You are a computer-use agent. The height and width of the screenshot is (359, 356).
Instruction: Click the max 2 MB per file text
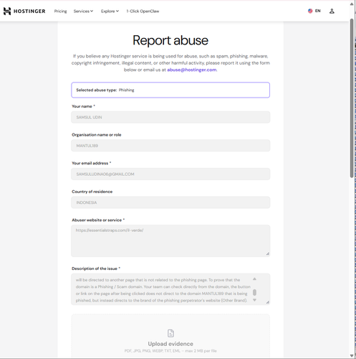point(201,351)
